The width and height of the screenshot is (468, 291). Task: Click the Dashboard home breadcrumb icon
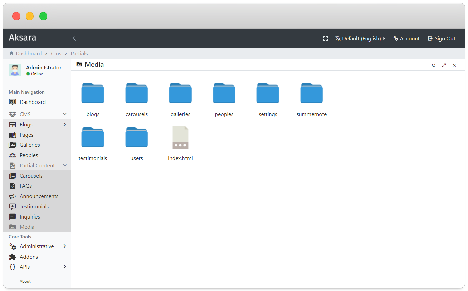pyautogui.click(x=11, y=53)
